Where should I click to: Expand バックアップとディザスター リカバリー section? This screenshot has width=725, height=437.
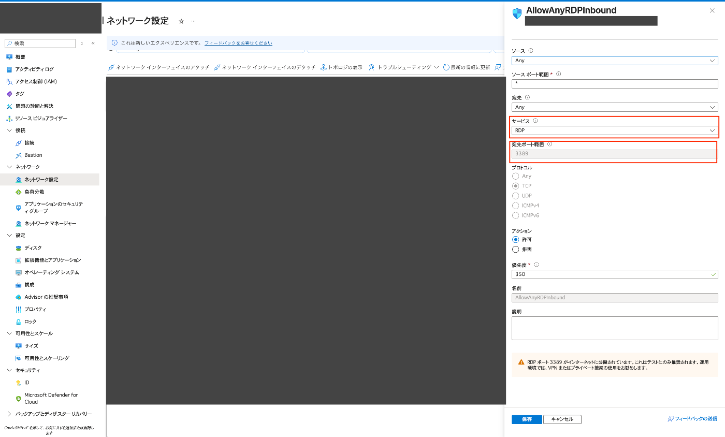[9, 414]
